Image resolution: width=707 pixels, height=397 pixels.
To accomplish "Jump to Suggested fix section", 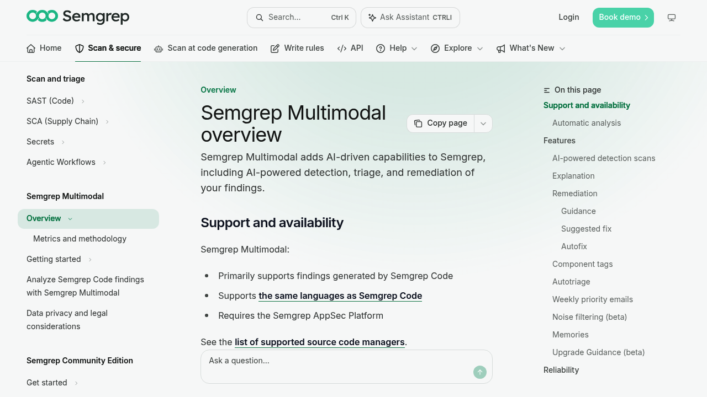I will click(x=586, y=229).
